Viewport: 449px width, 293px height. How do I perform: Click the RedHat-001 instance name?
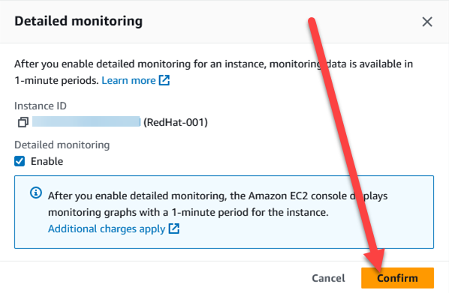click(176, 122)
